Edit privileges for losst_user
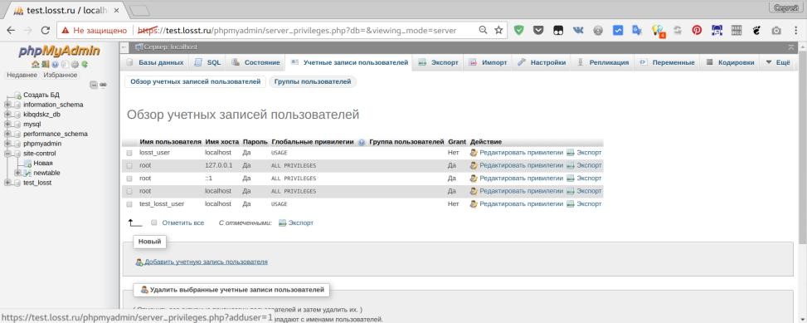807x323 pixels. (x=517, y=153)
